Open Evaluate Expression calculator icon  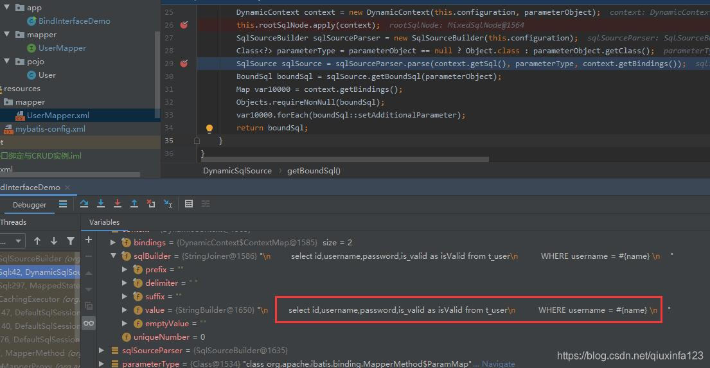[189, 204]
